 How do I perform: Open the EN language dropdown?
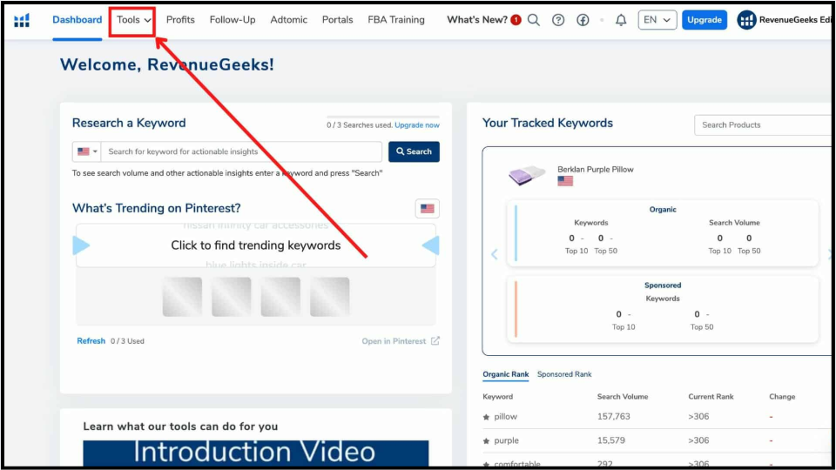[x=657, y=20]
